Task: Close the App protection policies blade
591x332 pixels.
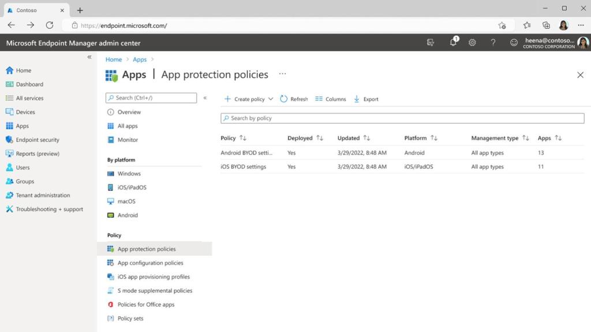Action: coord(580,75)
